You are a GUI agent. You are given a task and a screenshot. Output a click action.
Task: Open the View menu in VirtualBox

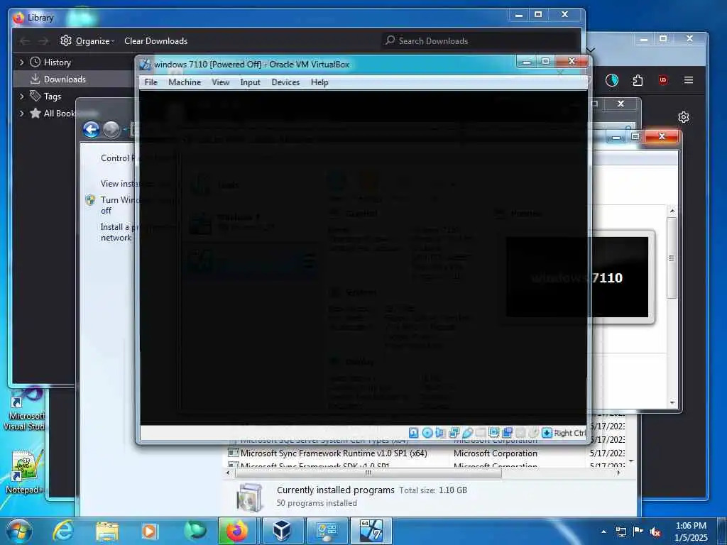[x=220, y=82]
